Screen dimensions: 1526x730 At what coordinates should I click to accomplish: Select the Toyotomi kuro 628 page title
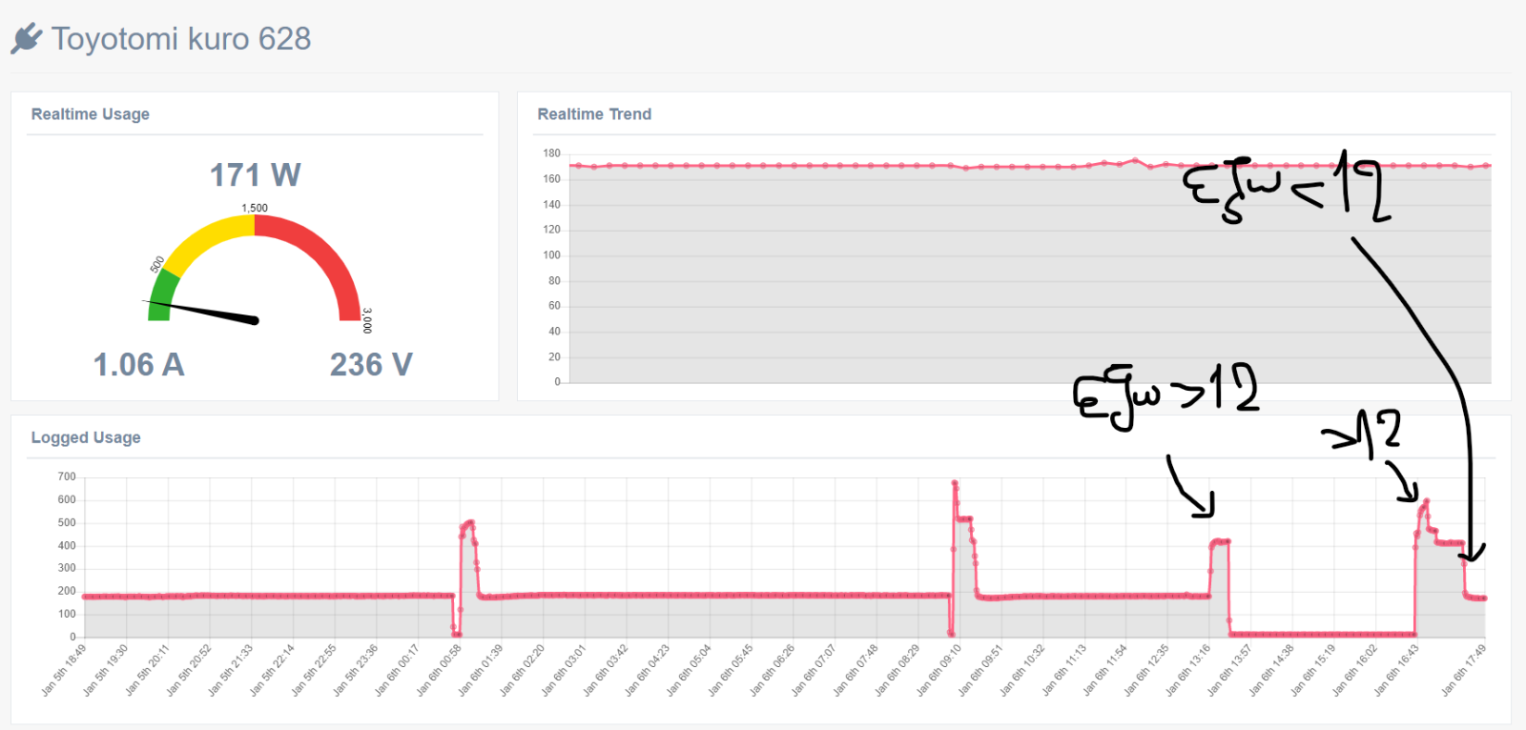click(181, 39)
